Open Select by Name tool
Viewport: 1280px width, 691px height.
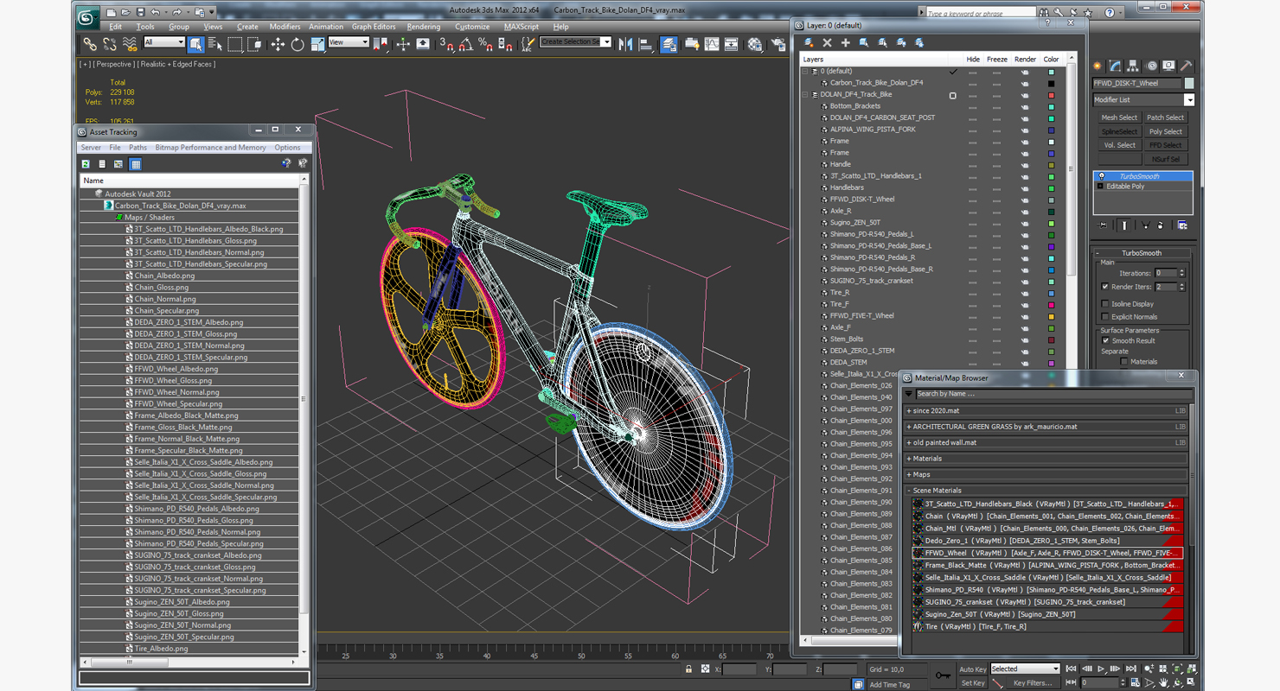214,44
